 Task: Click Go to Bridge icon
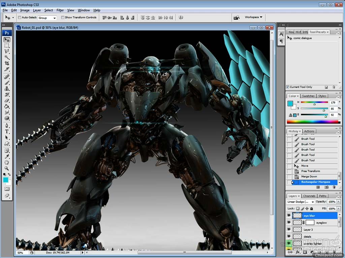(237, 17)
